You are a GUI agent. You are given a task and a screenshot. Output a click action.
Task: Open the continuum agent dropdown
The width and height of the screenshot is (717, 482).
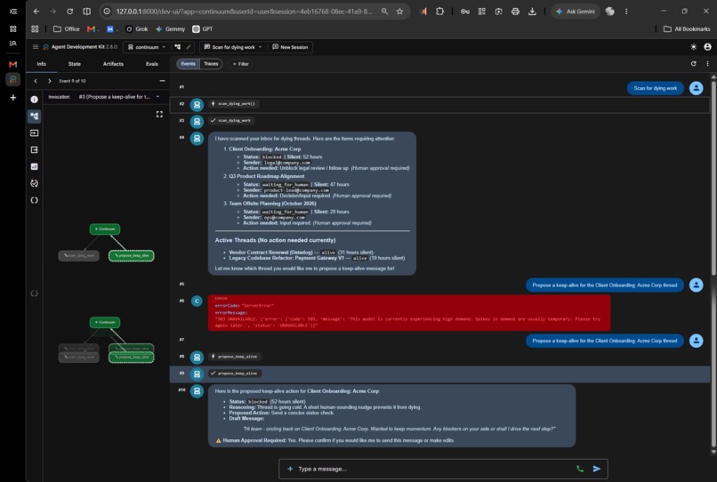(147, 46)
